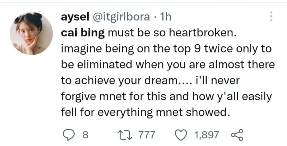
Task: Click the reply speech bubble icon
Action: [68, 135]
